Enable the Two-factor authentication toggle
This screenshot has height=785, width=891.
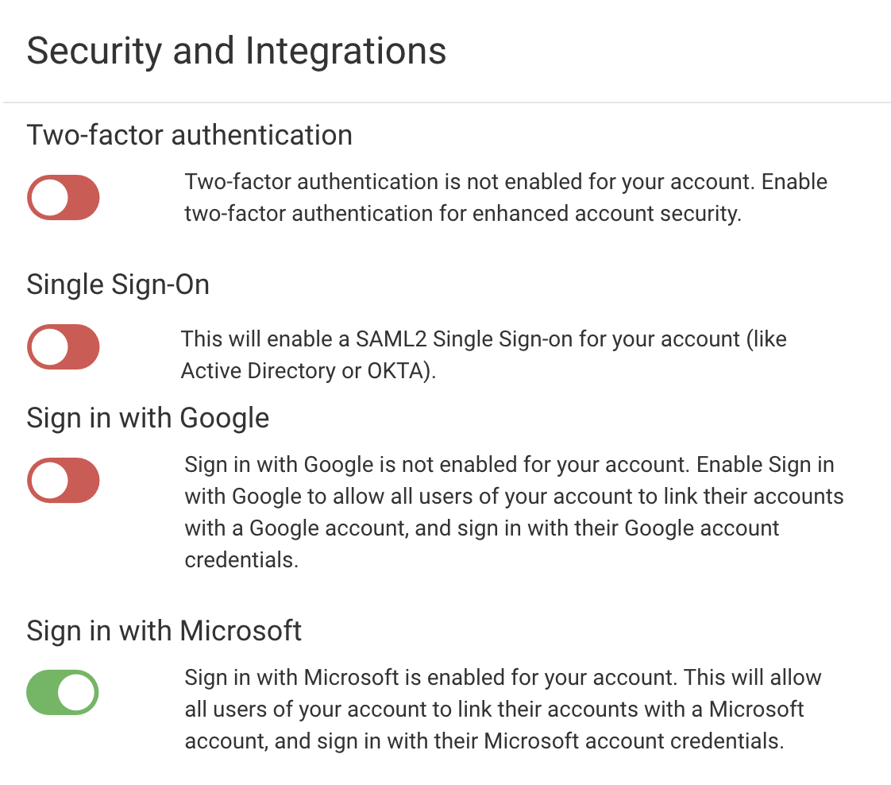tap(63, 197)
